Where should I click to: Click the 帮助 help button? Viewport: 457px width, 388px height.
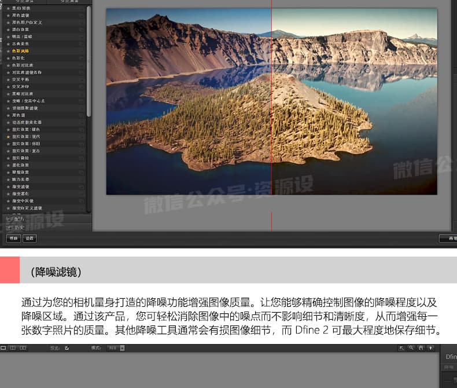13,239
